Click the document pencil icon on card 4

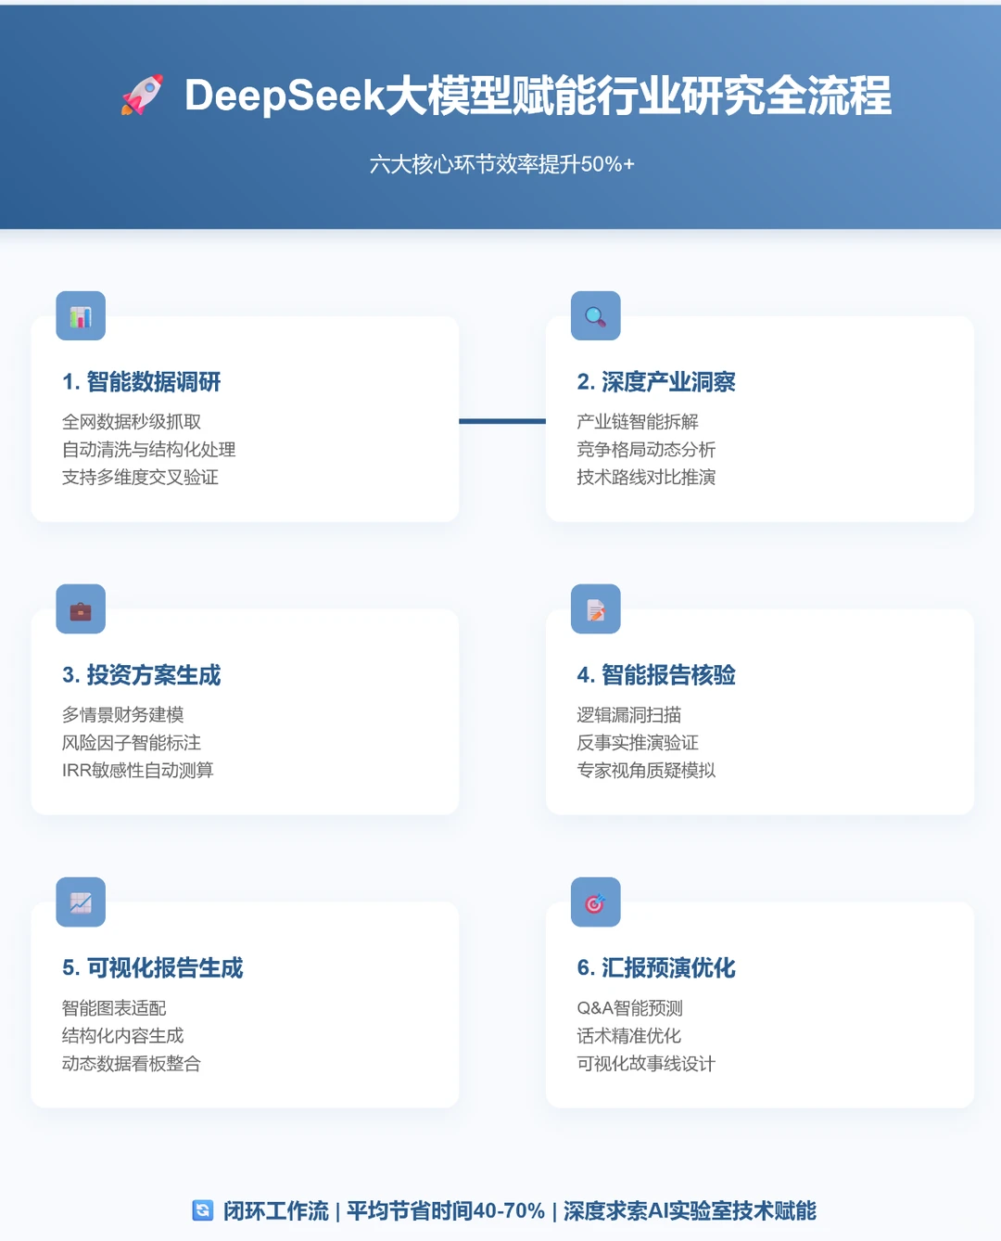[x=596, y=609]
